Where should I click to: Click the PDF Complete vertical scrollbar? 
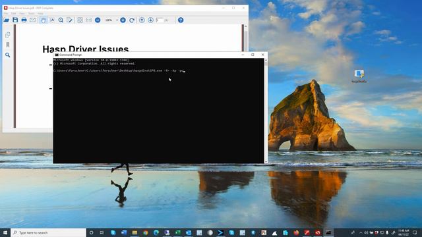click(x=246, y=38)
